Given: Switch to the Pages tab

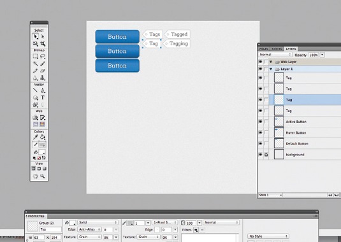Looking at the screenshot, I should (264, 49).
